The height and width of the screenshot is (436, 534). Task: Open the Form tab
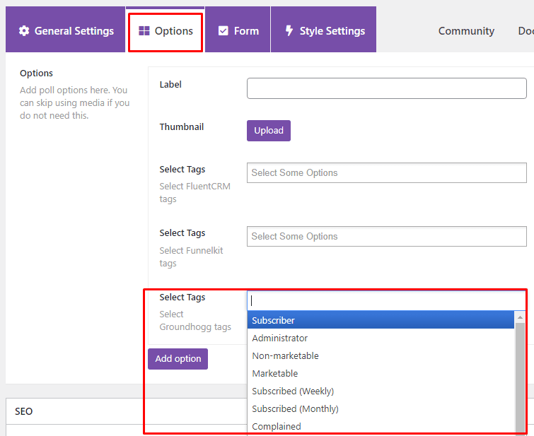pos(238,30)
